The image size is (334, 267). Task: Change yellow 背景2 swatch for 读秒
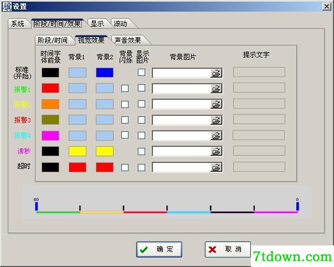point(105,151)
